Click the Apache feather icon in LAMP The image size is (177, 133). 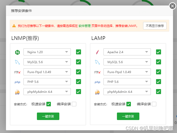point(97,52)
